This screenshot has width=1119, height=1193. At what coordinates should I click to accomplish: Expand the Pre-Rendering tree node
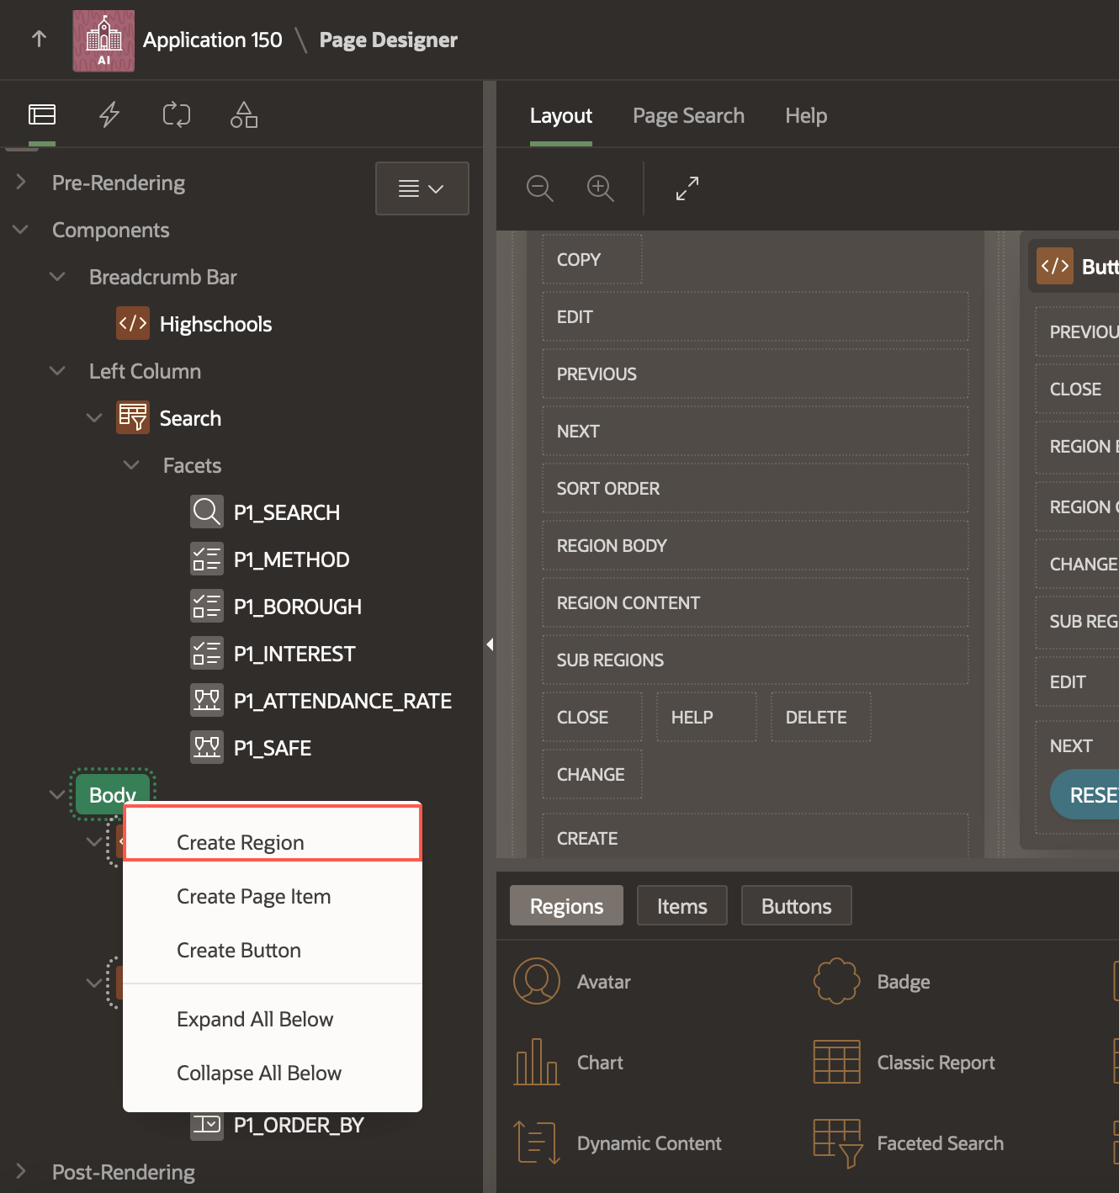pyautogui.click(x=21, y=183)
